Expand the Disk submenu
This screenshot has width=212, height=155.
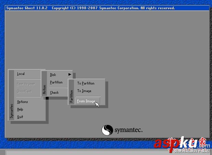[53, 75]
